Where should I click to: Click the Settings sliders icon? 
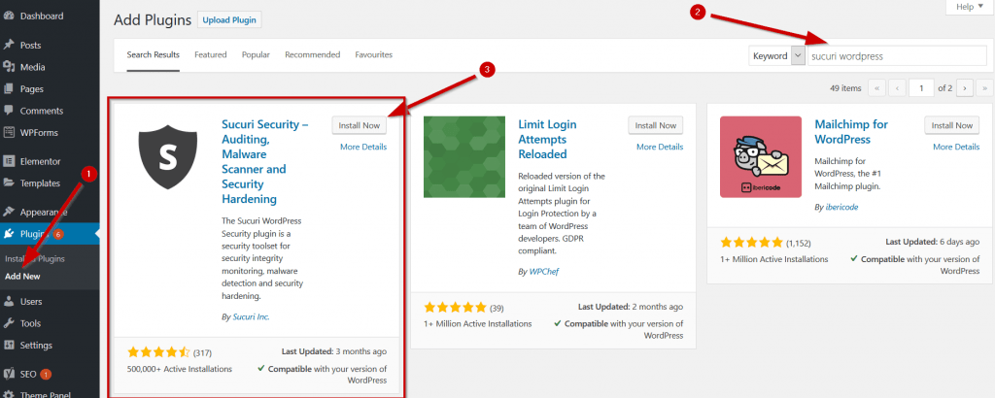click(x=9, y=346)
